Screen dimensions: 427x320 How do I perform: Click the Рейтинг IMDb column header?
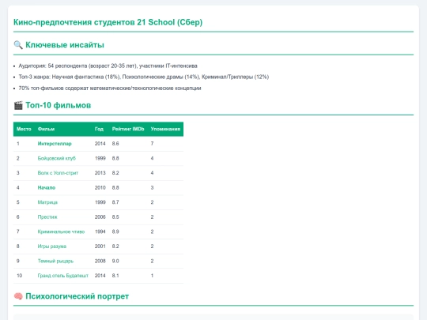click(128, 129)
